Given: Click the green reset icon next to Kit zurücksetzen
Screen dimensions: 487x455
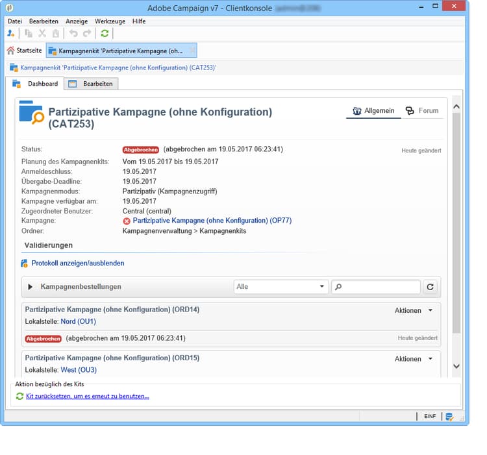Looking at the screenshot, I should coord(19,396).
